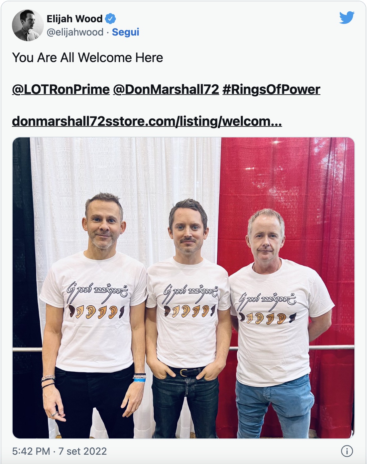The width and height of the screenshot is (367, 464).
Task: Open the embedded photo of three men
Action: coord(183,288)
